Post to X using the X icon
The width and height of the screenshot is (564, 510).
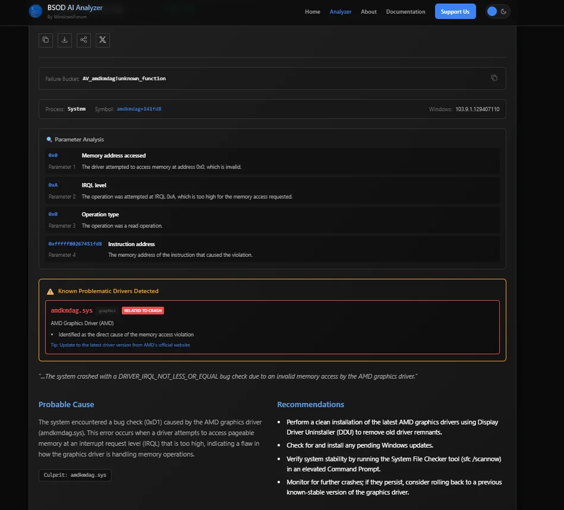click(103, 40)
